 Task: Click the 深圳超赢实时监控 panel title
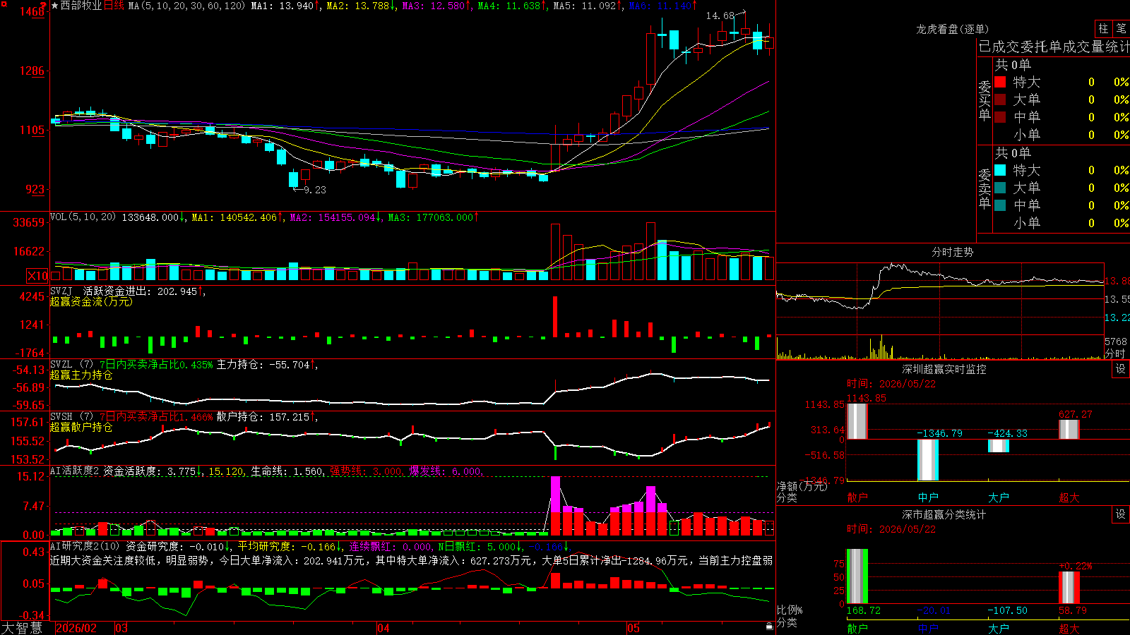[944, 369]
